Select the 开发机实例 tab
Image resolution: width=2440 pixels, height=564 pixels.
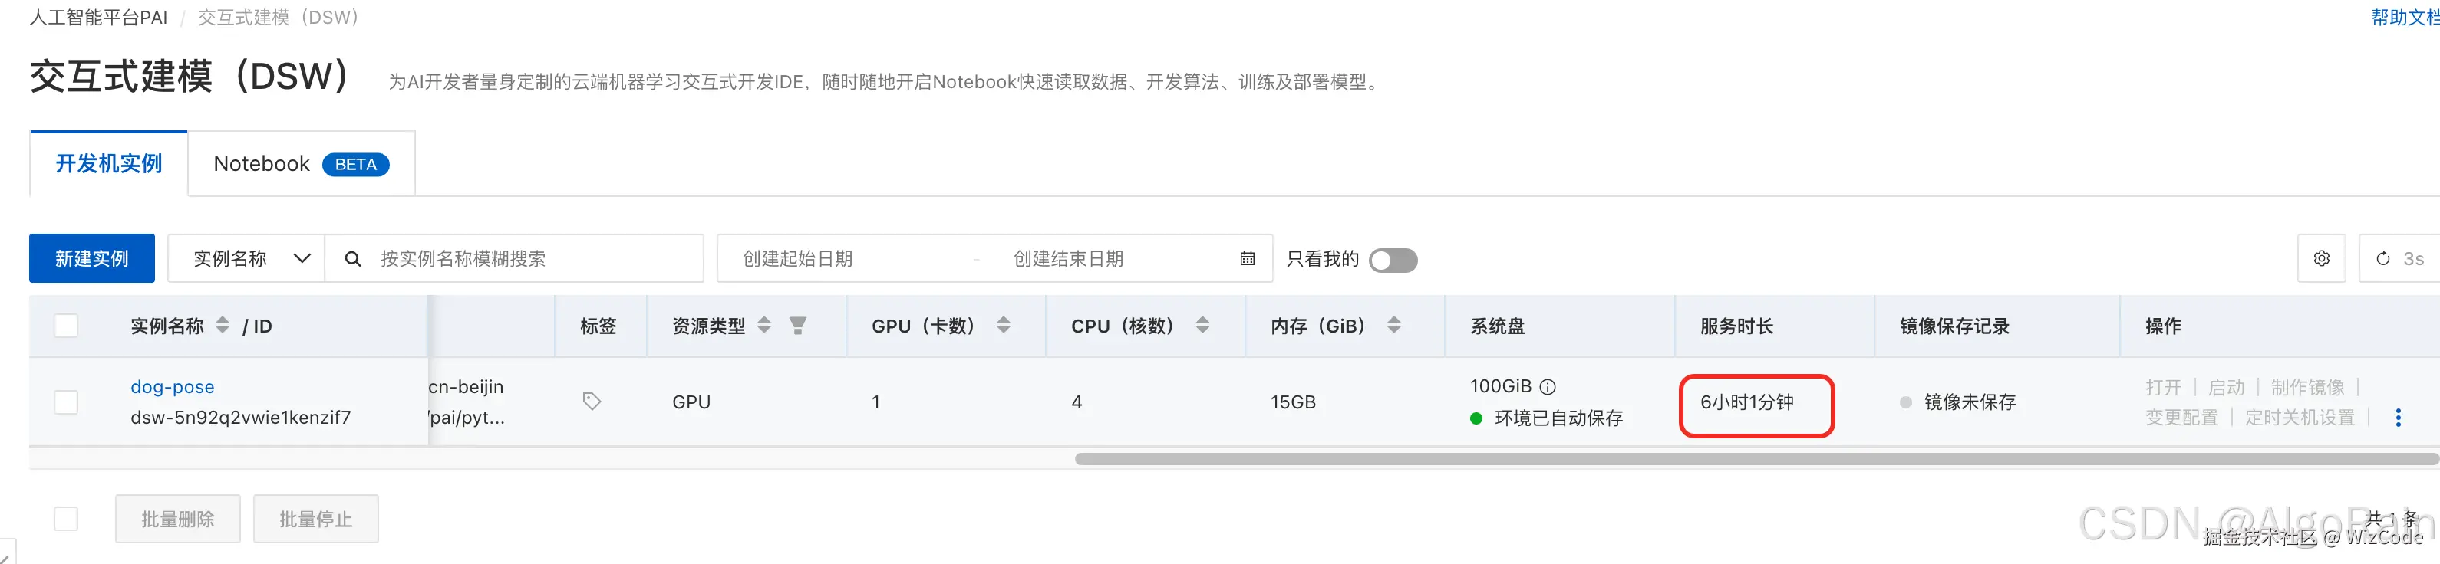click(109, 164)
